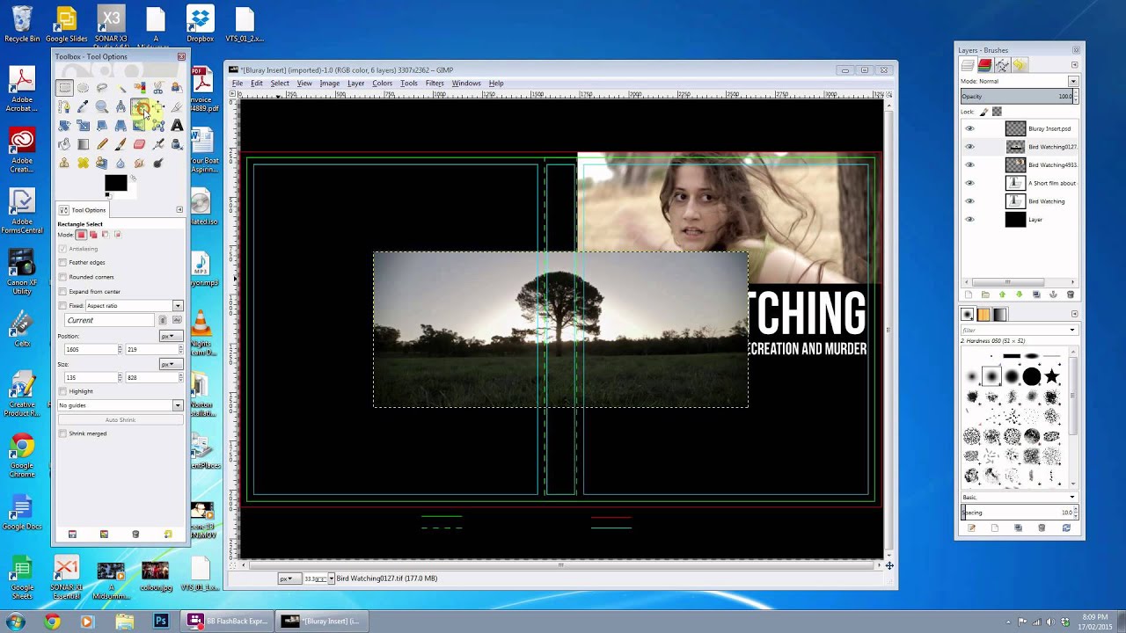Screen dimensions: 1126x633
Task: Select the Scale tool
Action: pos(83,126)
